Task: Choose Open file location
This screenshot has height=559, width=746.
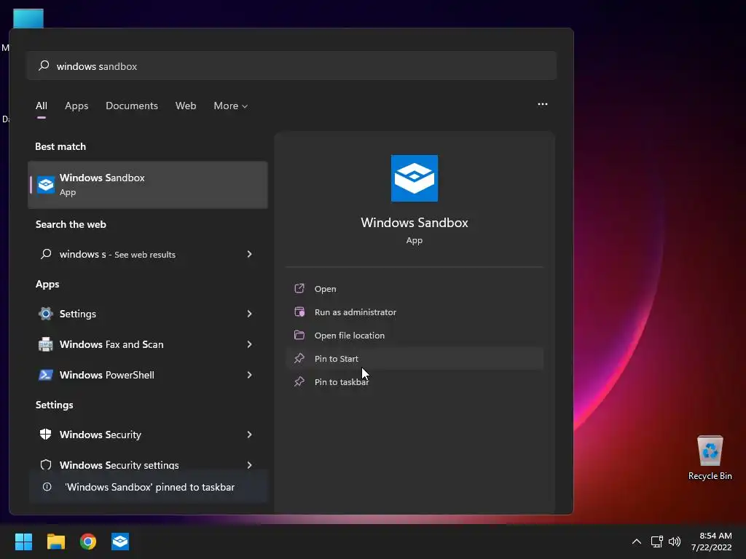Action: (415, 335)
